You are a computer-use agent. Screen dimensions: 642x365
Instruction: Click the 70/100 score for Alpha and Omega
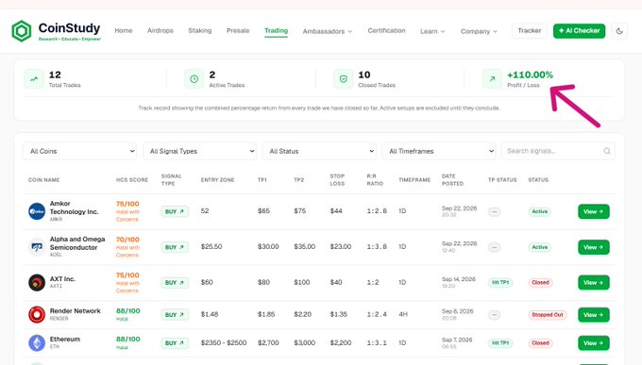(x=127, y=240)
